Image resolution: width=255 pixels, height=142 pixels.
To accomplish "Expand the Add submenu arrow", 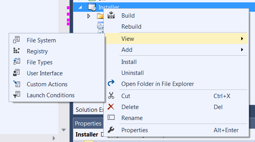I will click(x=242, y=50).
